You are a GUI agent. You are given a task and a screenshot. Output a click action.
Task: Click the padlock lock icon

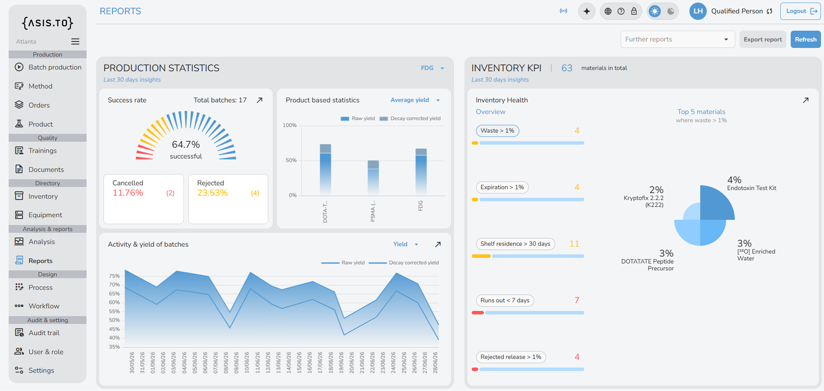[x=634, y=11]
